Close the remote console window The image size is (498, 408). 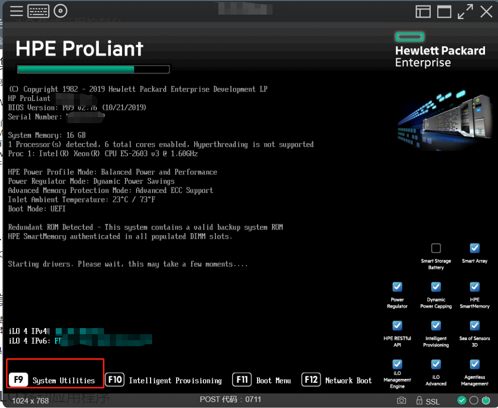click(x=486, y=12)
